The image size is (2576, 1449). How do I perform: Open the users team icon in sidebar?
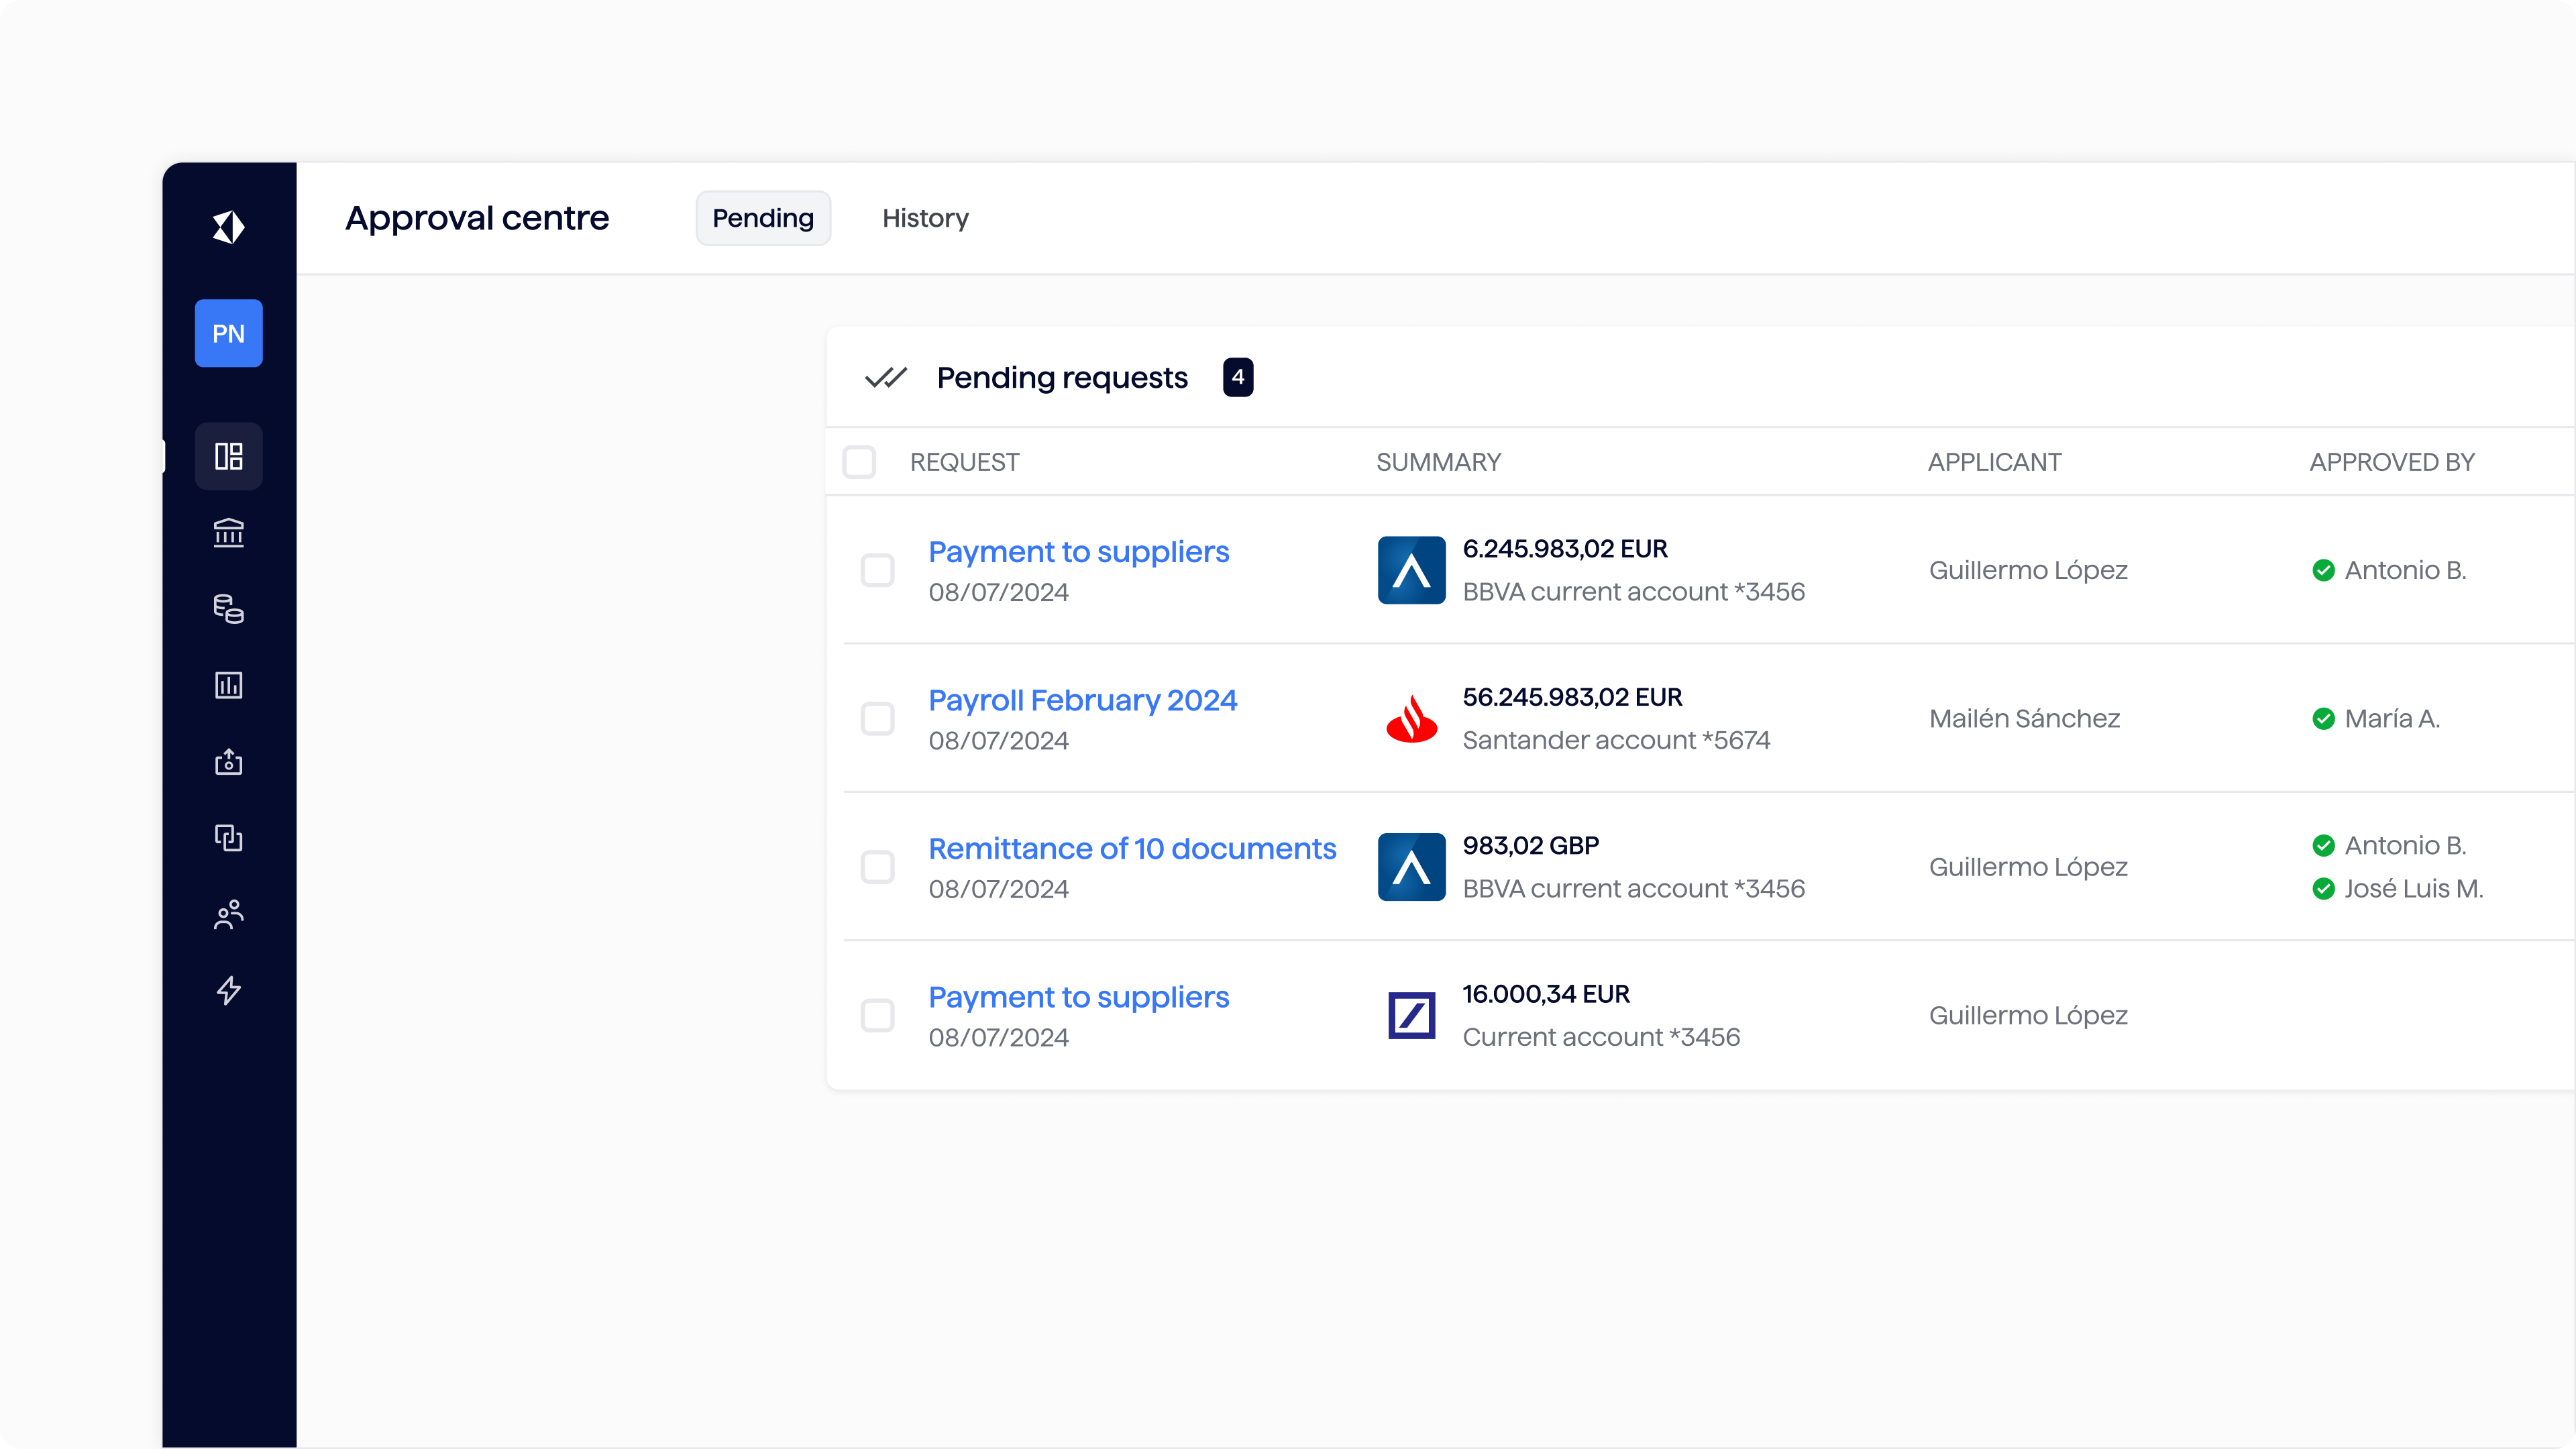click(x=228, y=914)
